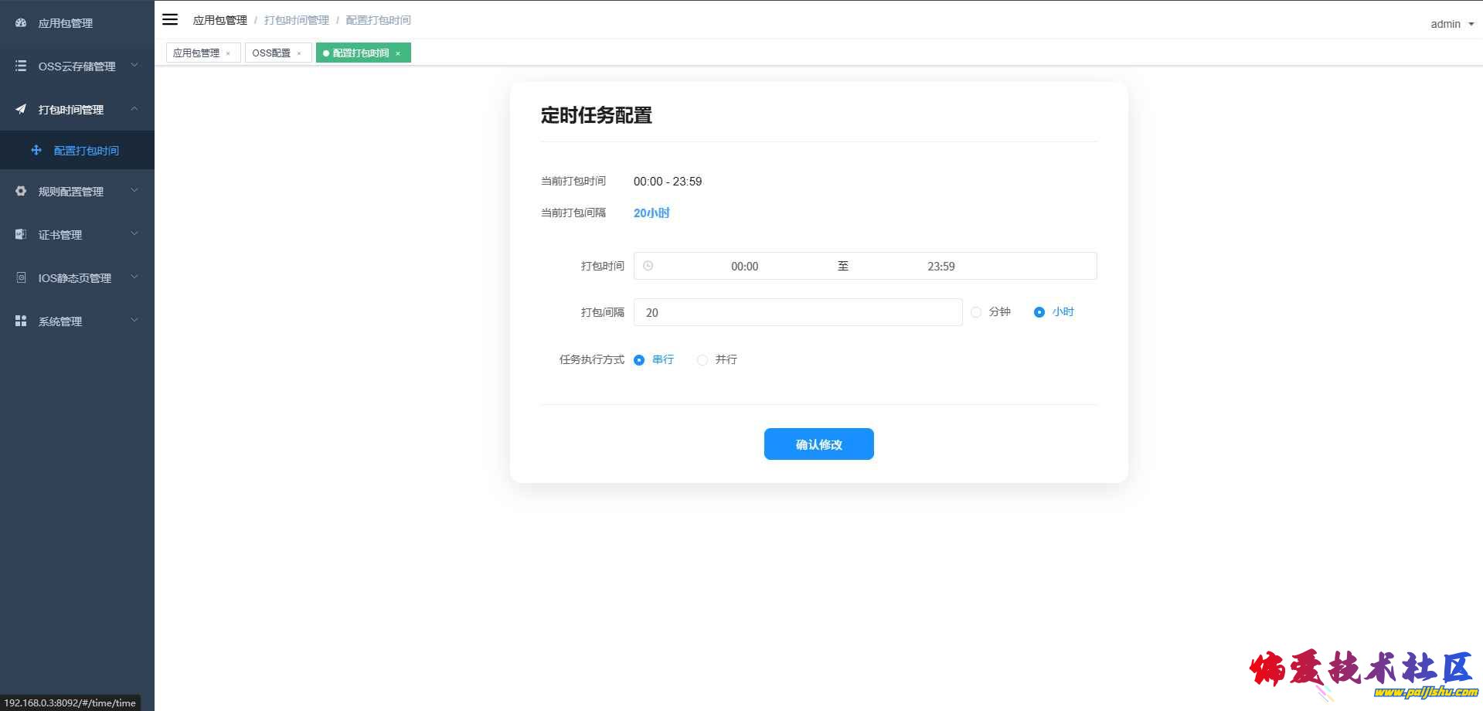
Task: Open 配置打包时间 in the sidebar
Action: click(86, 151)
